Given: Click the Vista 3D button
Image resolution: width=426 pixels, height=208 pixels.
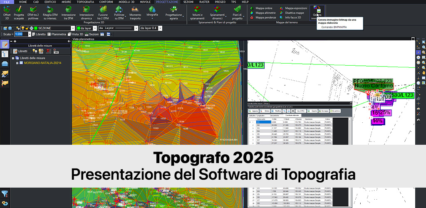Looking at the screenshot, I should pos(76,34).
